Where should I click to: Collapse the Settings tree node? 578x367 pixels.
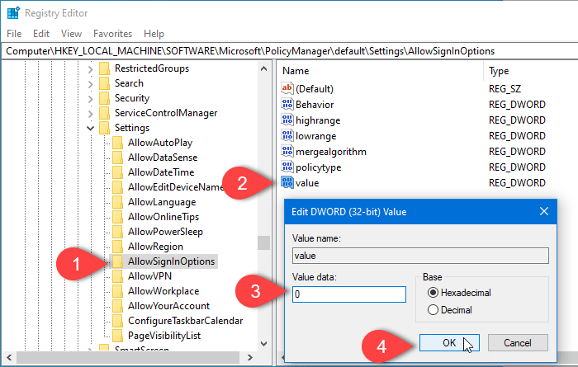[x=90, y=129]
